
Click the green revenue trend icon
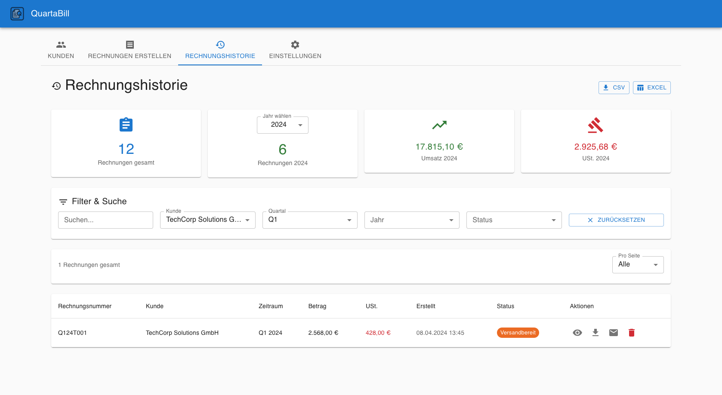coord(439,125)
